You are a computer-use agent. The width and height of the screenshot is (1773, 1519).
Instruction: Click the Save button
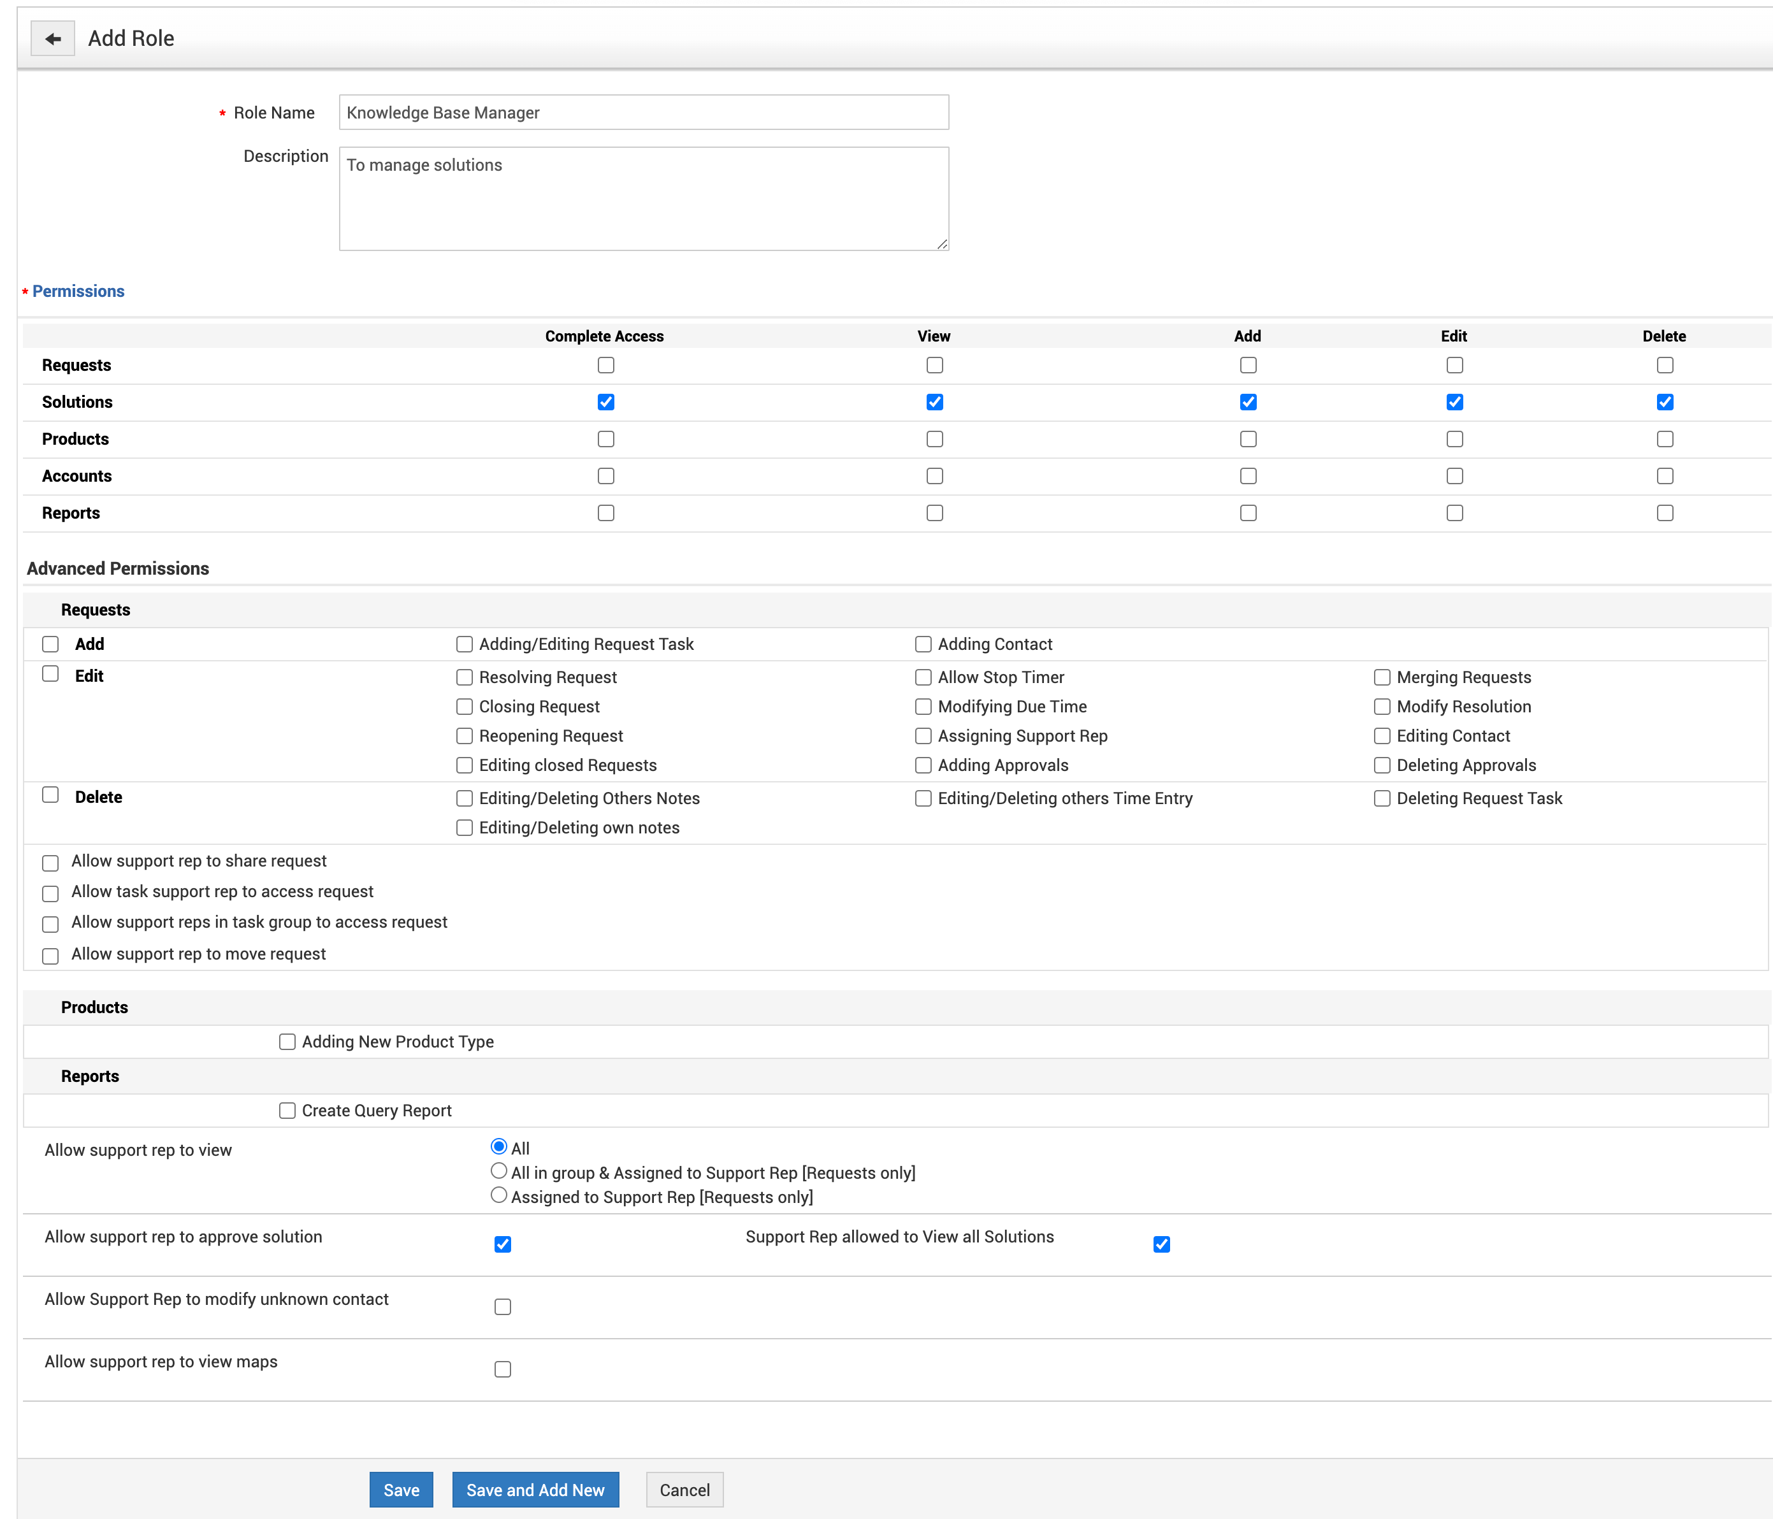tap(400, 1490)
